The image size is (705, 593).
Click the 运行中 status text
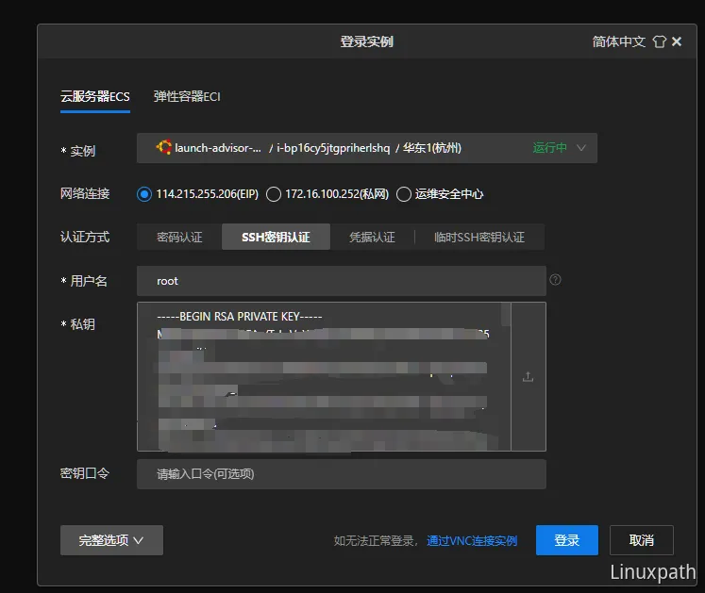click(x=549, y=147)
